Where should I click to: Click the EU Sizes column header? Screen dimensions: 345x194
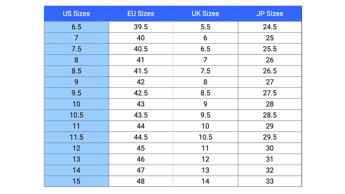pyautogui.click(x=141, y=14)
